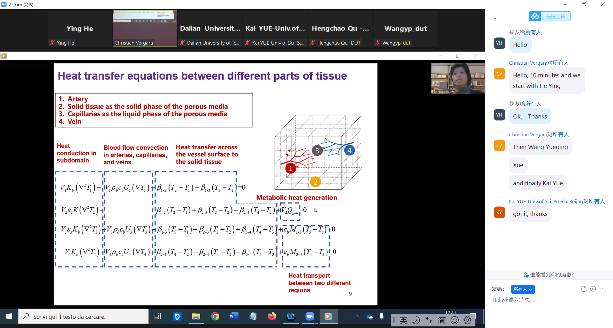Select Ying He participant tile

80,29
